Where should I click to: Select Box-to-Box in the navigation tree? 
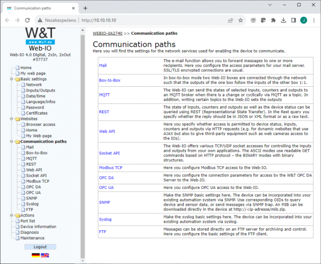(37, 153)
